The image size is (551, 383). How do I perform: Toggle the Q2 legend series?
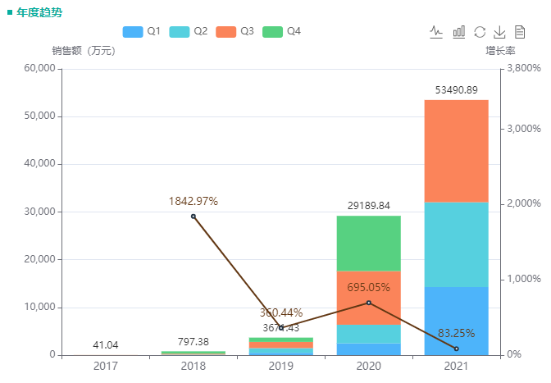189,31
